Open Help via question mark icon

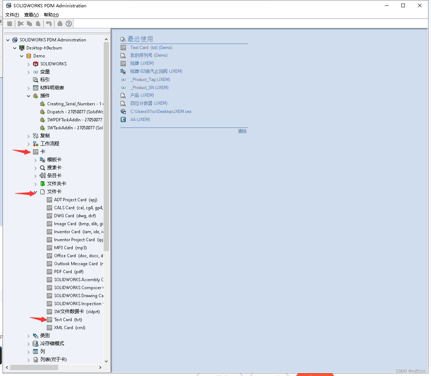(x=69, y=24)
